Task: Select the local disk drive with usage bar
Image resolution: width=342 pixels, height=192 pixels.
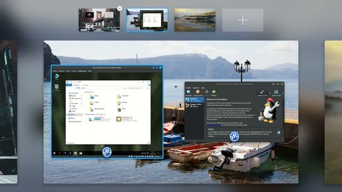Action: pyautogui.click(x=100, y=119)
